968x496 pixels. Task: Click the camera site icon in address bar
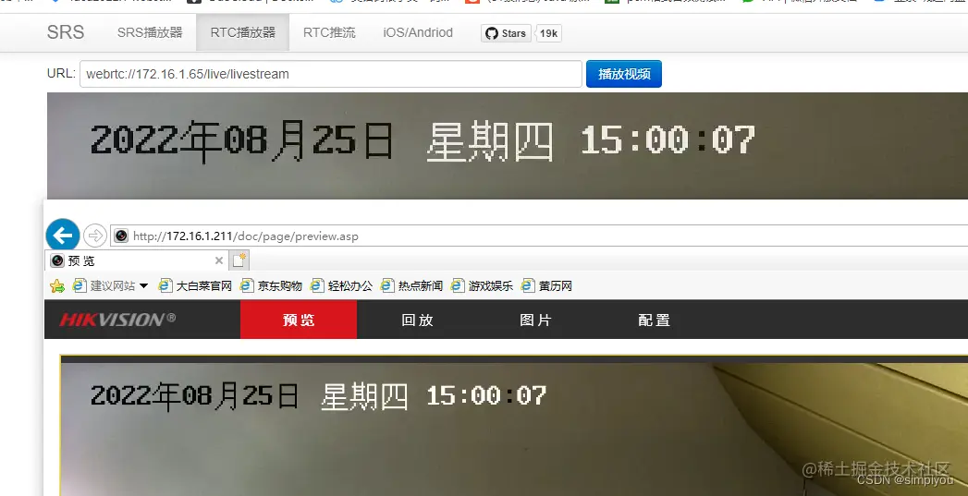pos(122,236)
